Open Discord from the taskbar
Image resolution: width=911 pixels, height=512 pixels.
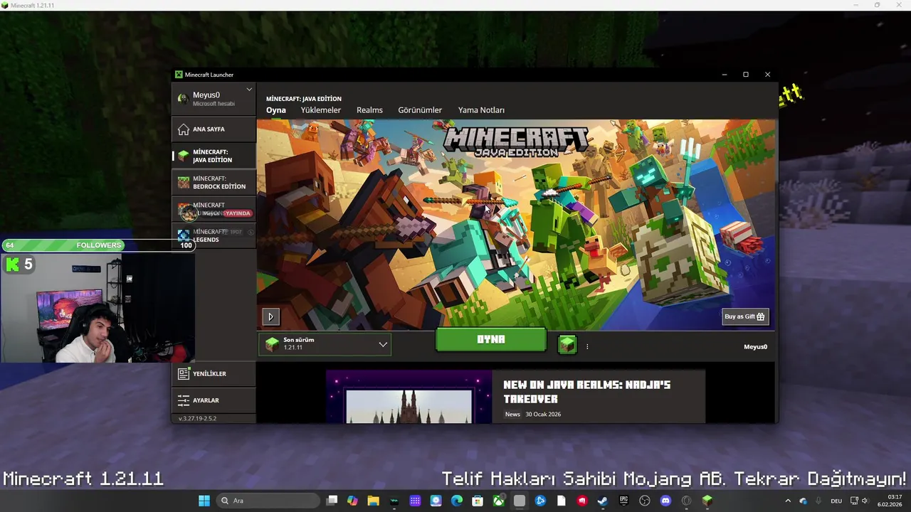click(665, 501)
